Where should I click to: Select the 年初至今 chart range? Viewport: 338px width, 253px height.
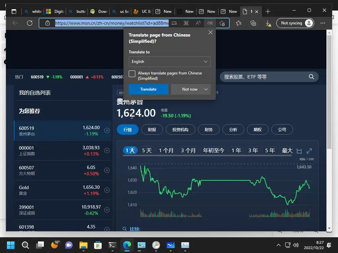[214, 150]
